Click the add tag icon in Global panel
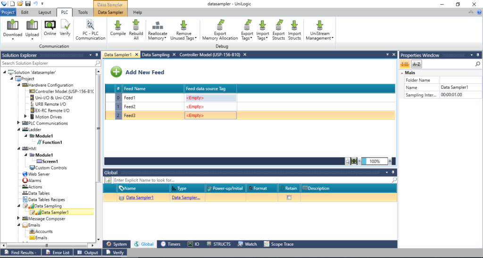483x258 pixels. [108, 180]
